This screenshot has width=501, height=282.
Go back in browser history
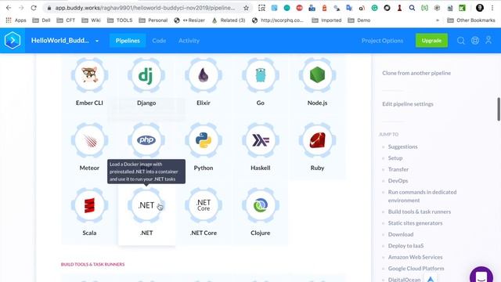(9, 8)
